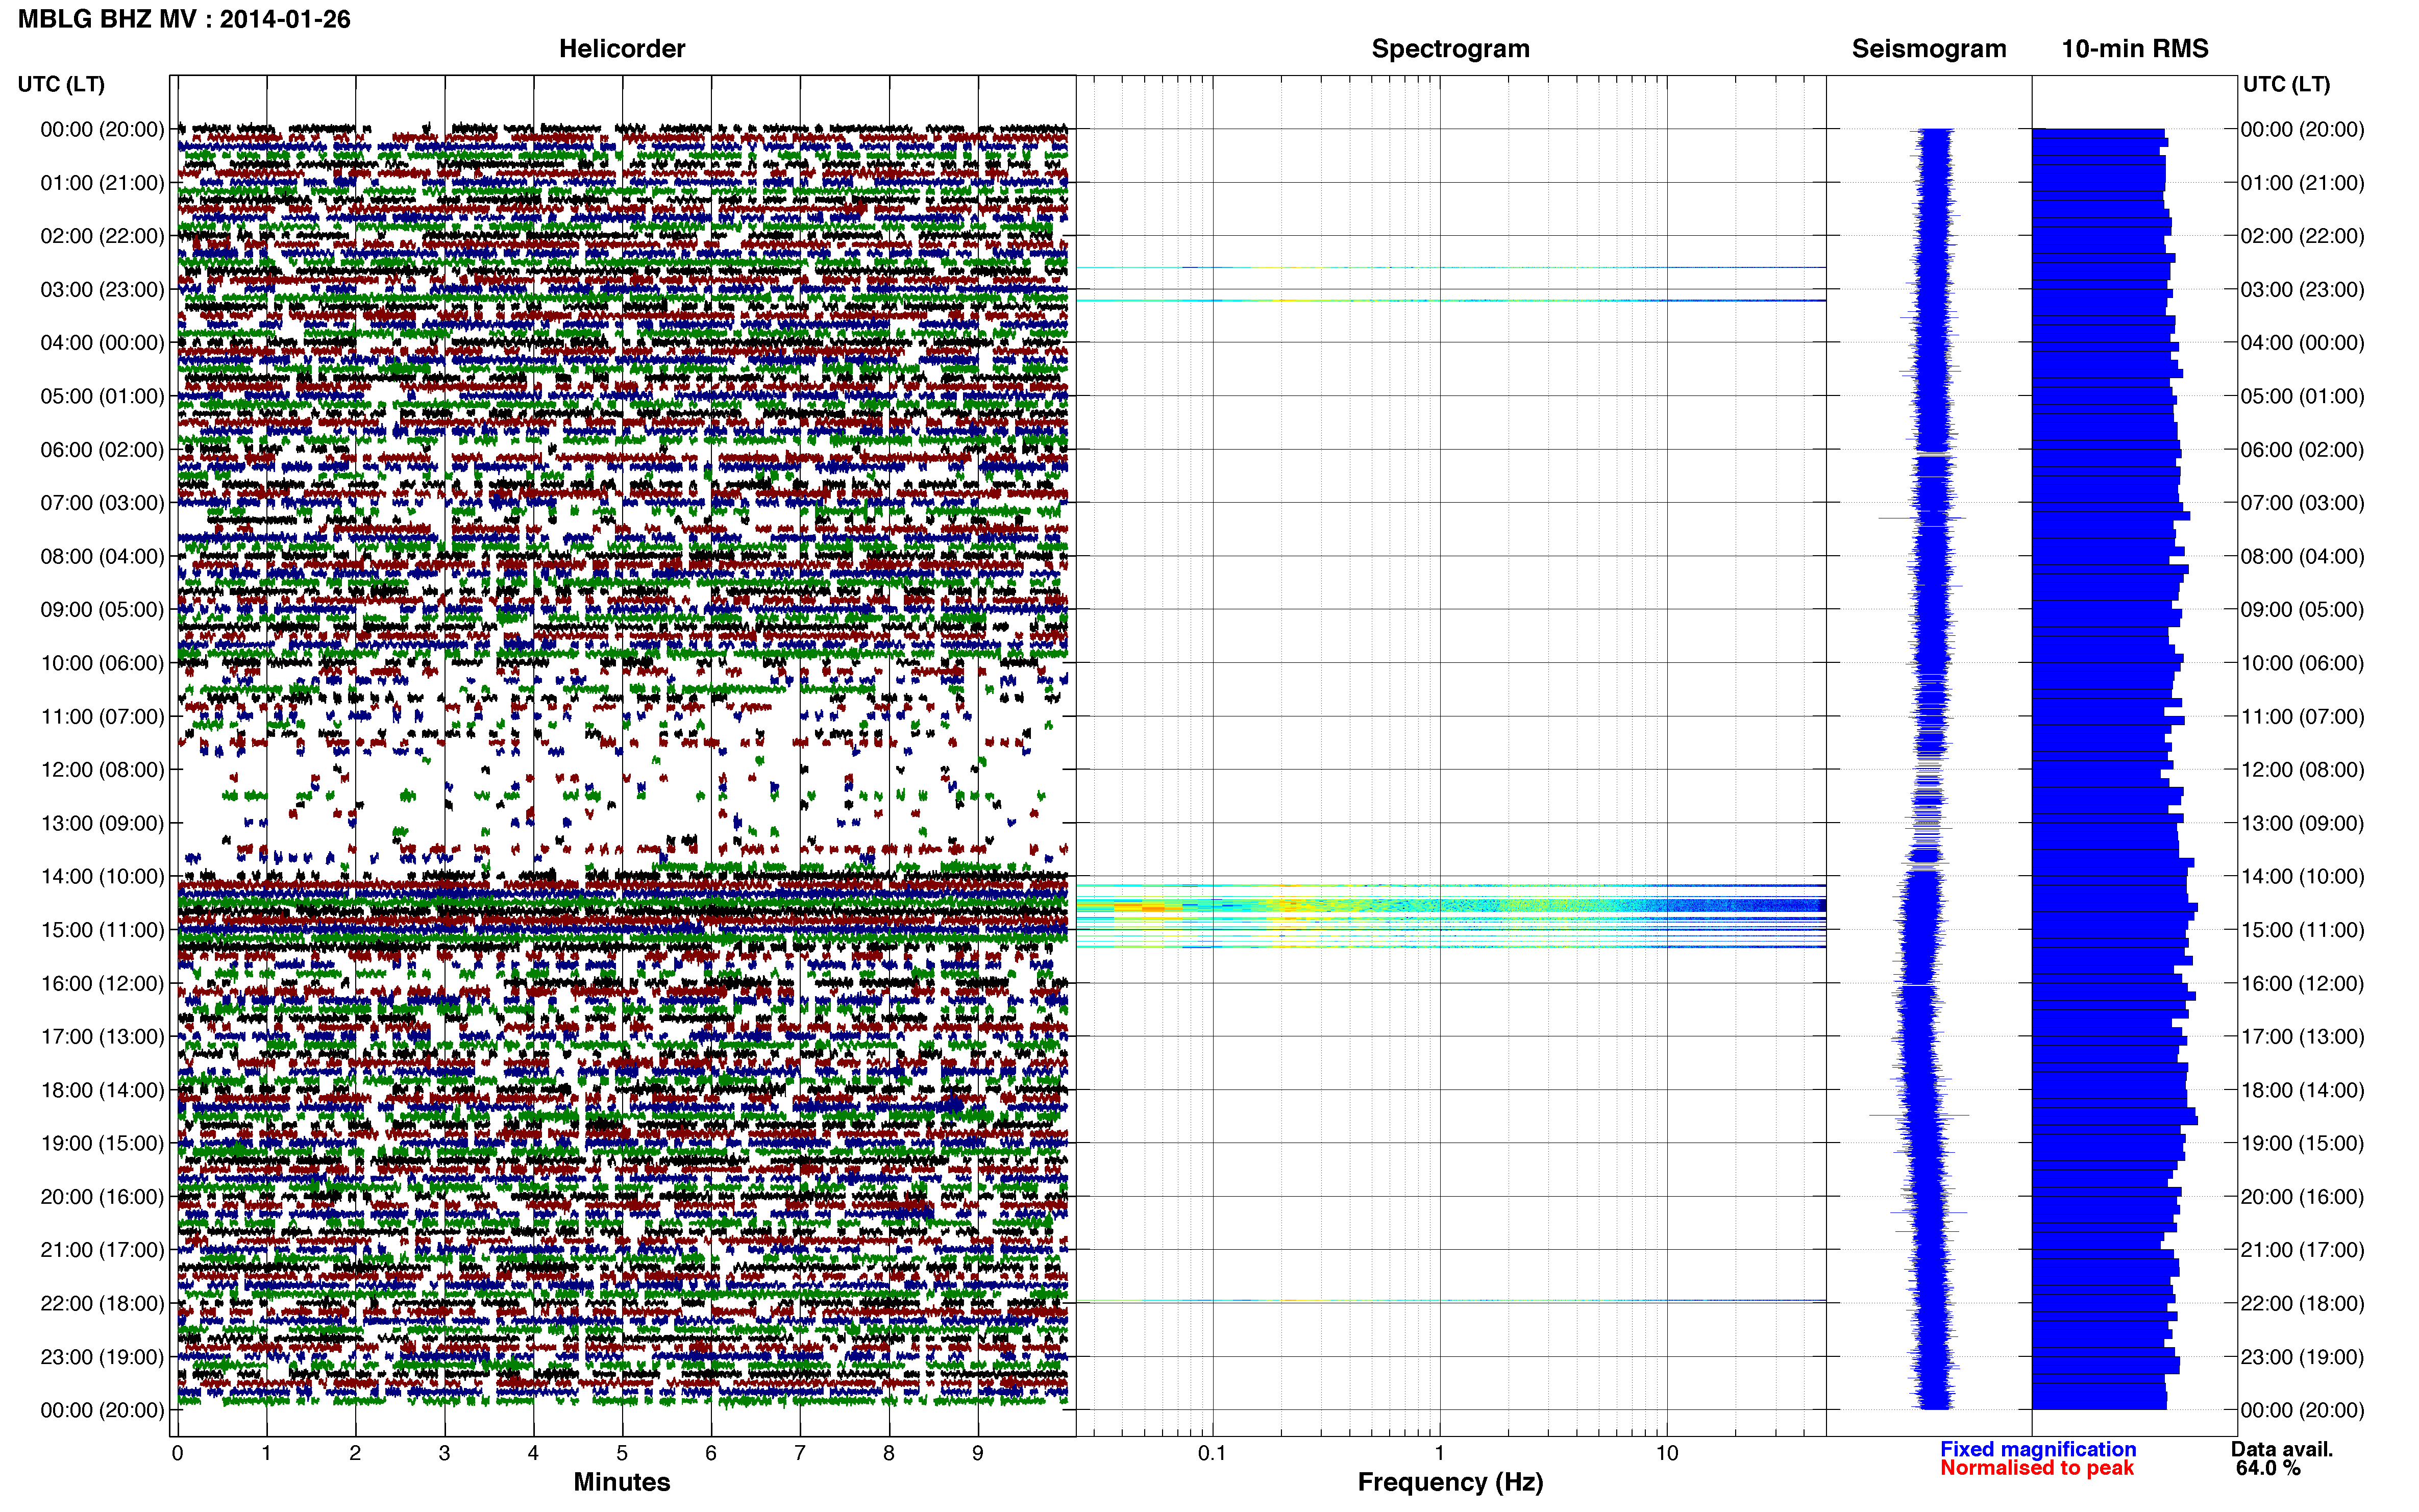This screenshot has height=1512, width=2419.
Task: Click the '0' tick on Minutes axis
Action: point(177,1453)
